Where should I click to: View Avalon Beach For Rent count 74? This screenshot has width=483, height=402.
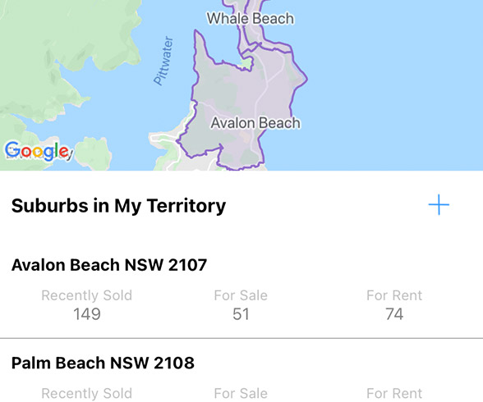point(394,314)
